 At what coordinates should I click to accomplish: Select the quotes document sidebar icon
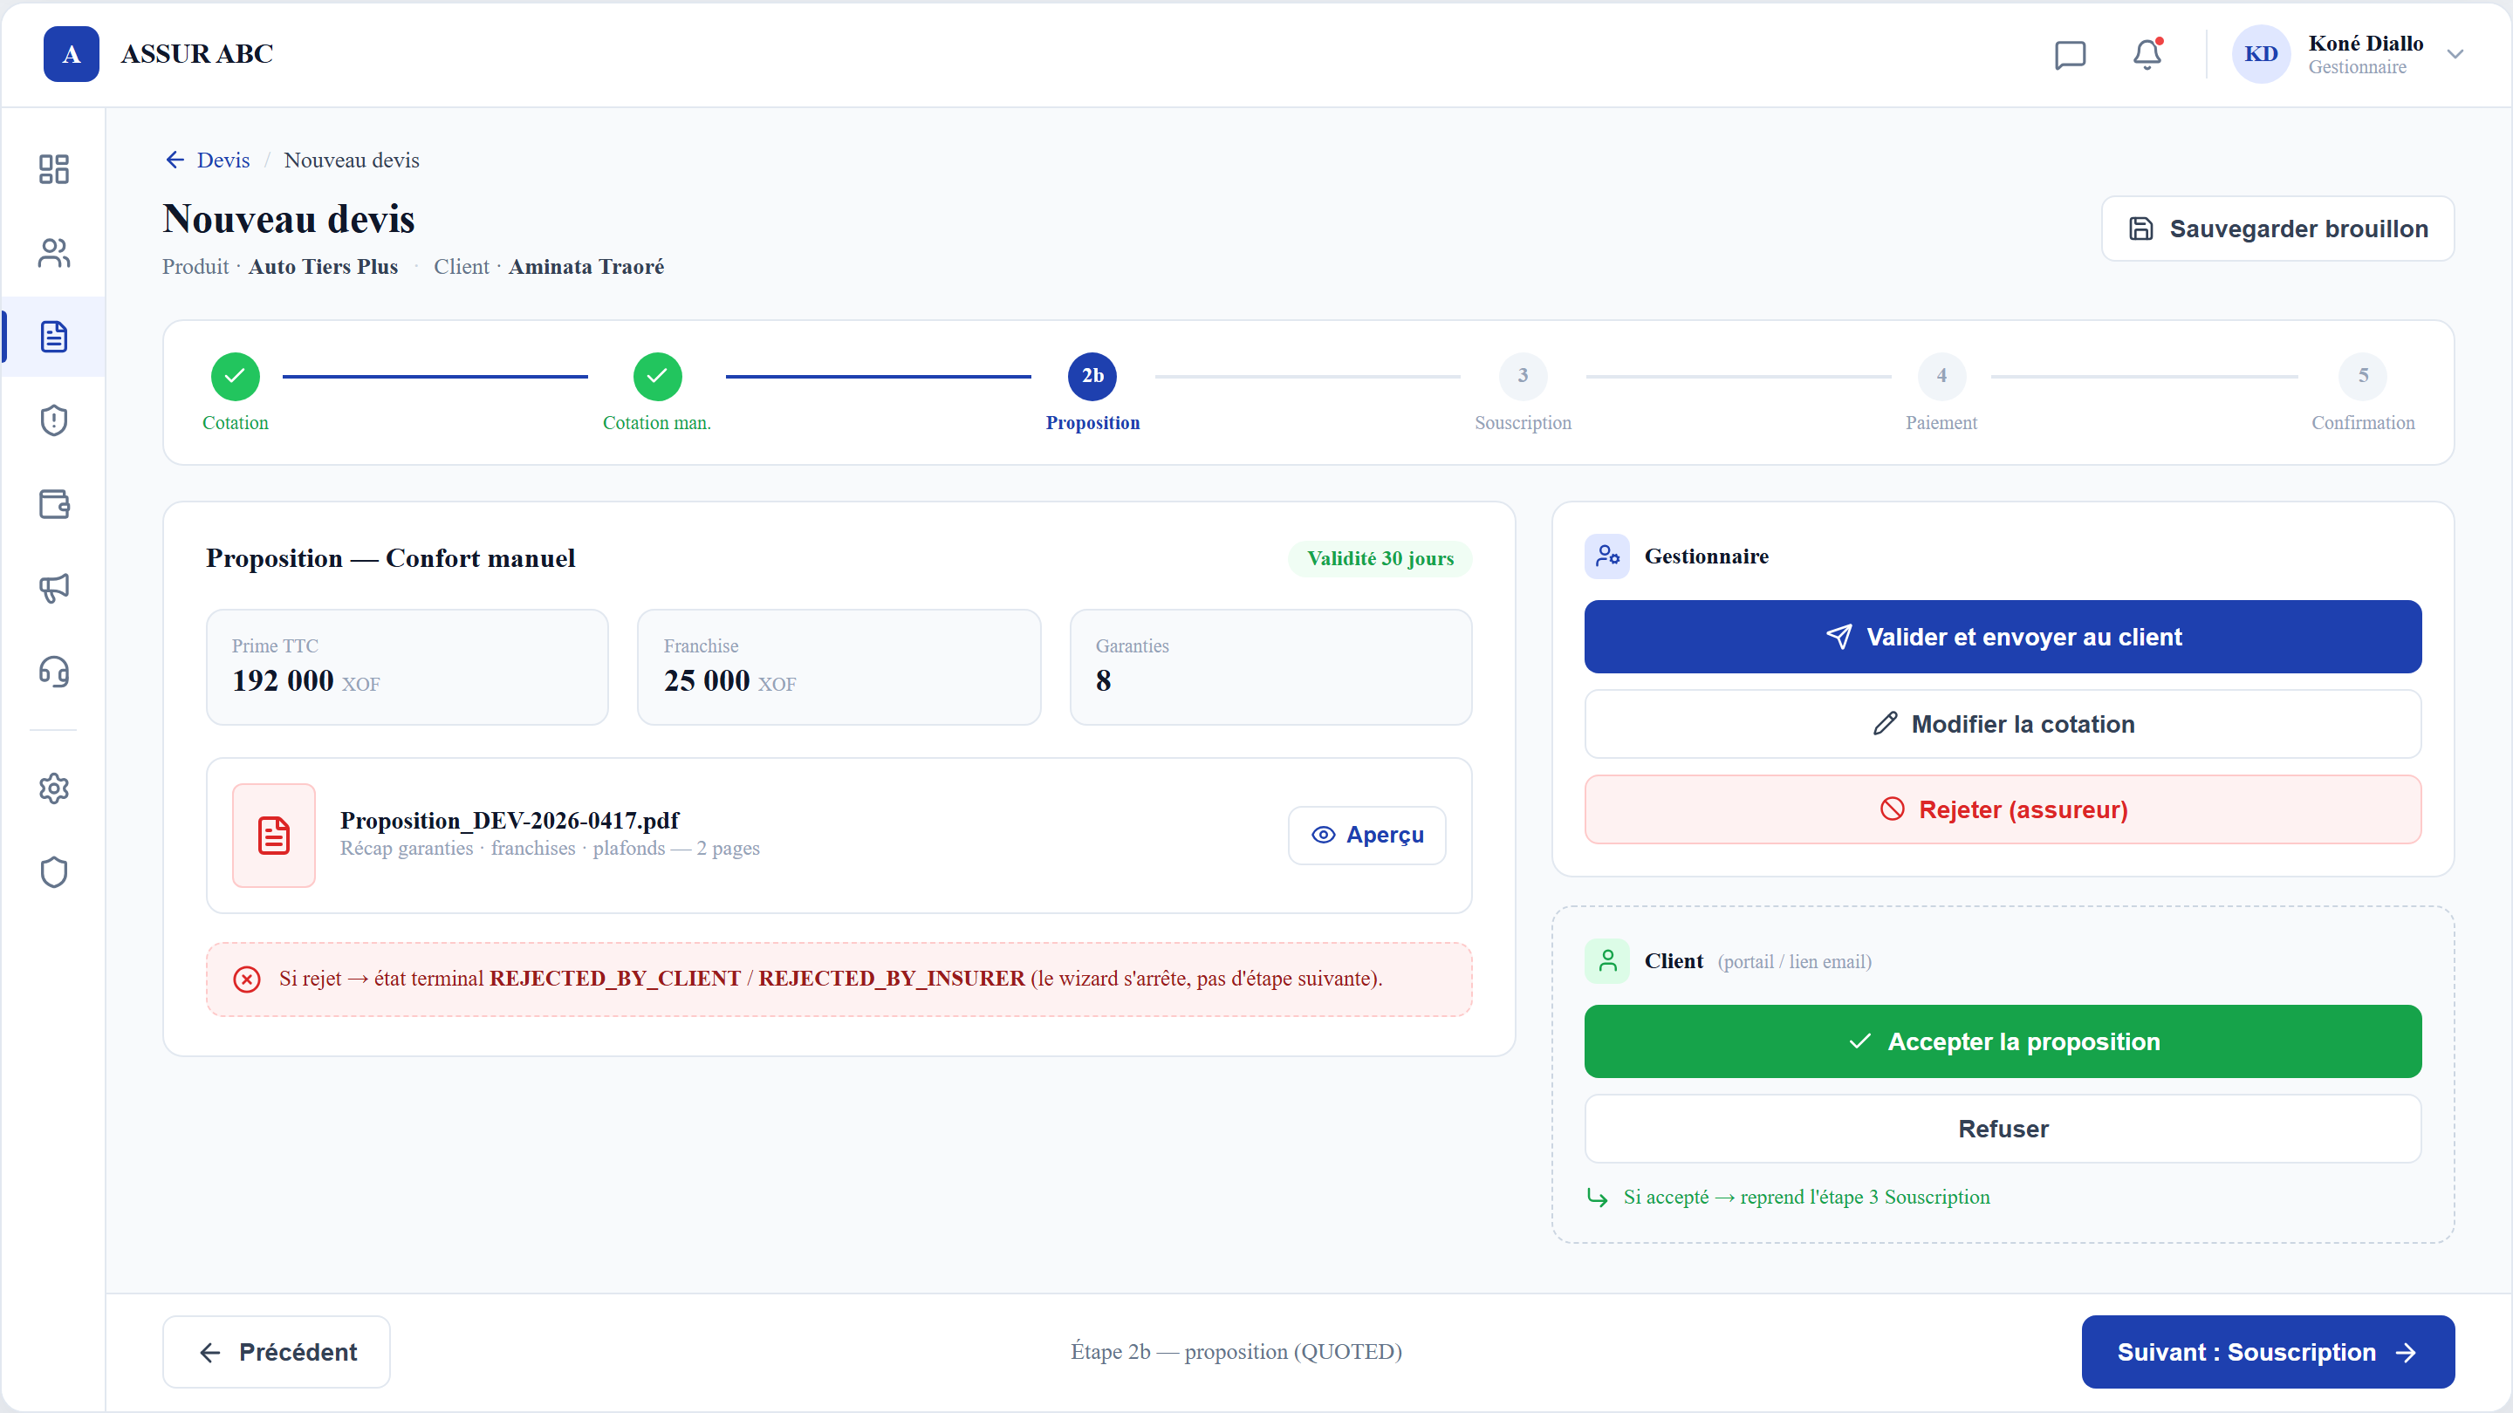(x=53, y=337)
